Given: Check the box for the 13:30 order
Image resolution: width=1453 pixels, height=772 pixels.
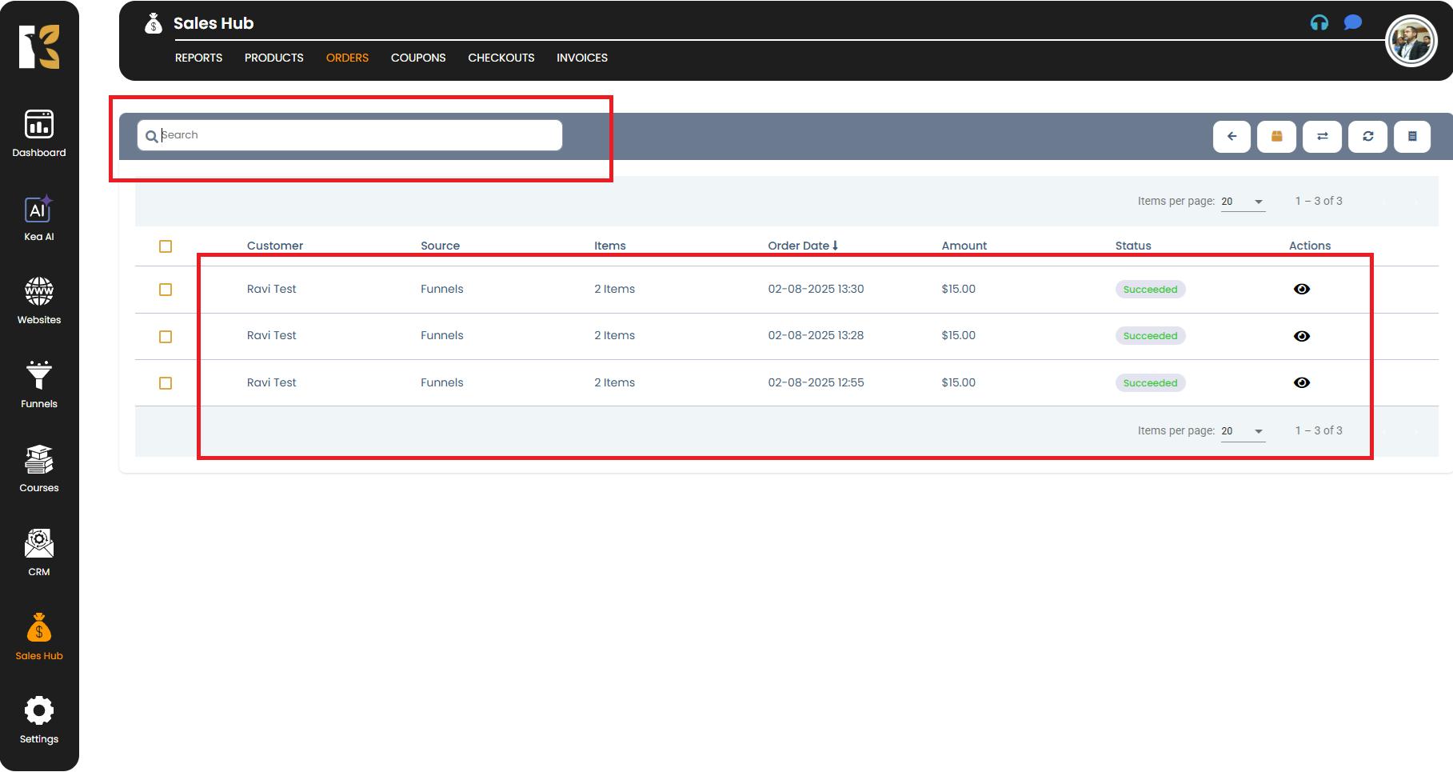Looking at the screenshot, I should click(166, 290).
